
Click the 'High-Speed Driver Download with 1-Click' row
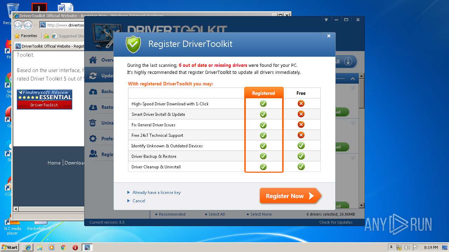click(x=224, y=104)
